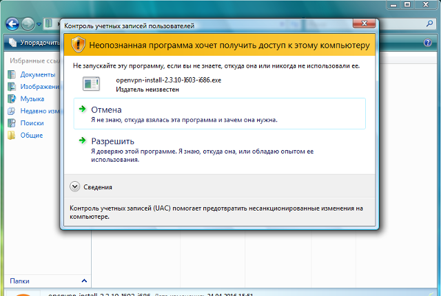The height and width of the screenshot is (296, 441).
Task: Open the Упорядочить menu in Explorer
Action: pos(35,43)
